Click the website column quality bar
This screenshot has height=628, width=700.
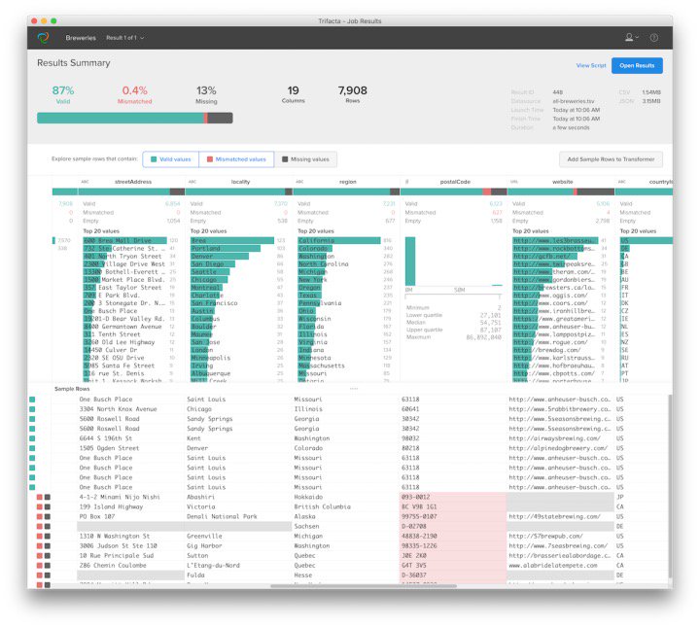(x=561, y=192)
